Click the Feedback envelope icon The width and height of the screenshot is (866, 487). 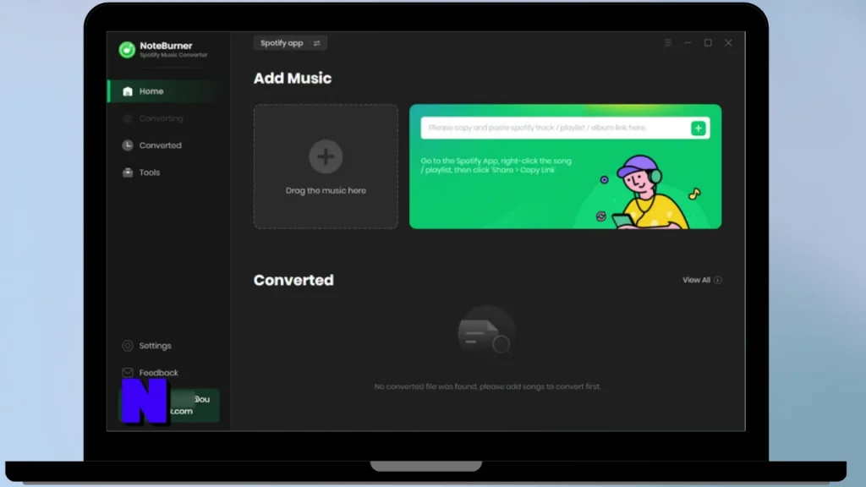pyautogui.click(x=128, y=373)
